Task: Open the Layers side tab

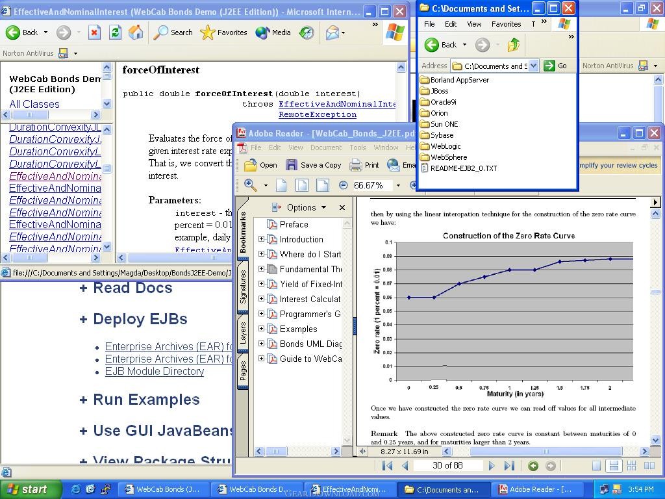Action: pyautogui.click(x=243, y=333)
